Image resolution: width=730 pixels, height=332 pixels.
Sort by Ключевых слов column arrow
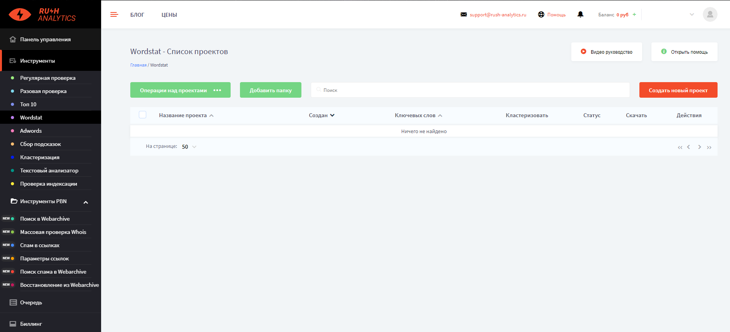click(440, 116)
